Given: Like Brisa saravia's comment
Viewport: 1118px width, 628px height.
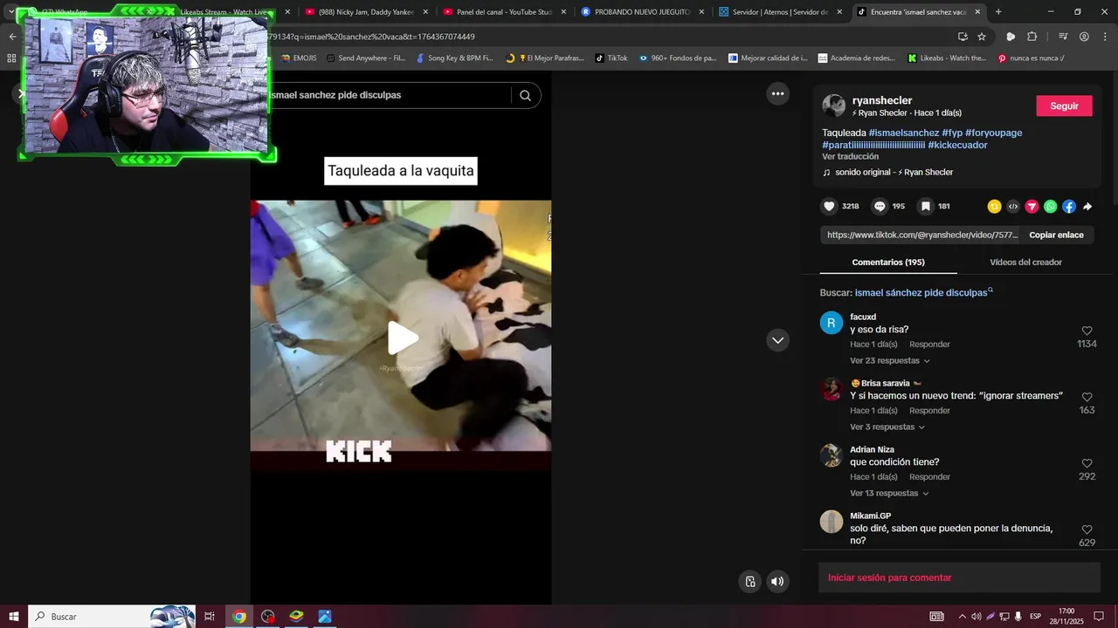Looking at the screenshot, I should (x=1087, y=397).
